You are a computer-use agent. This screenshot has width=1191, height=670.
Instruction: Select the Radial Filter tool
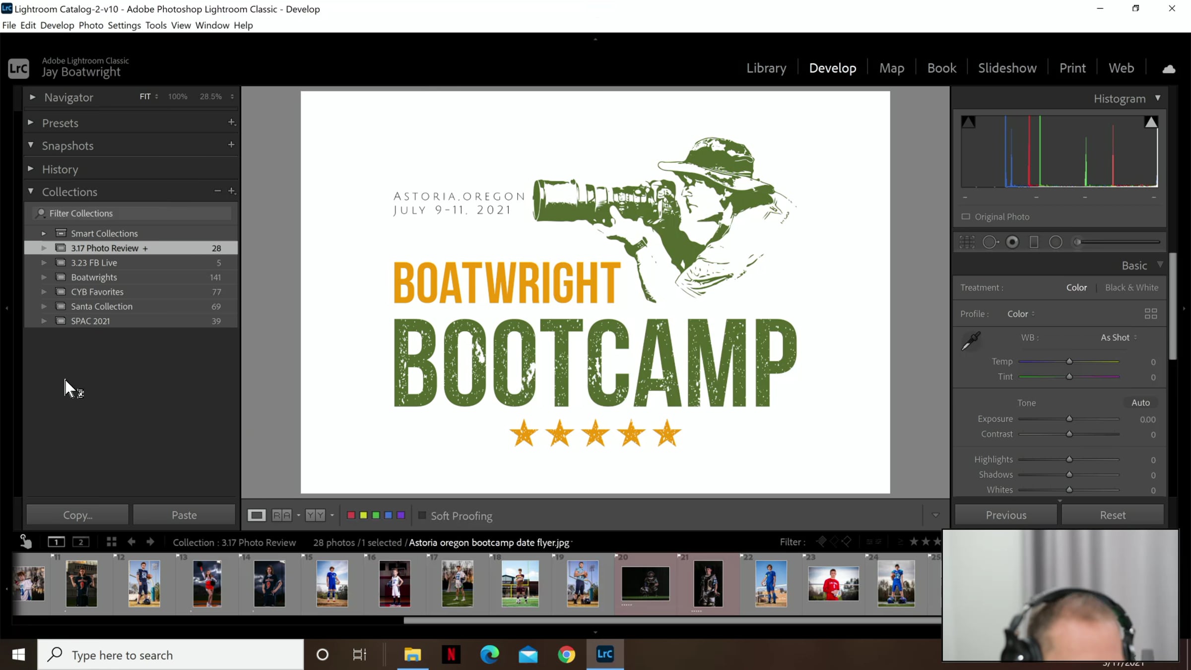[1056, 242]
